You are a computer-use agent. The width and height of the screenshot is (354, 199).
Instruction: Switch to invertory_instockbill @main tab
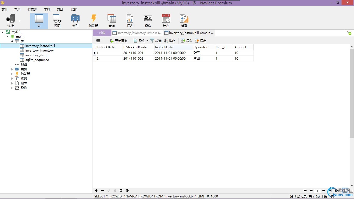pos(189,33)
